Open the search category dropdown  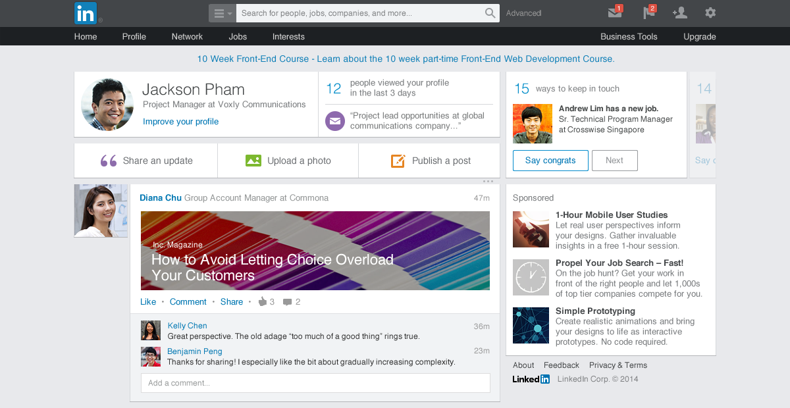(x=222, y=13)
